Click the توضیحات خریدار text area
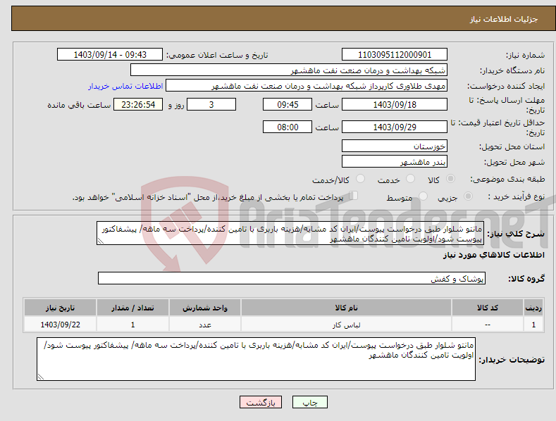556x421 pixels. pos(256,359)
